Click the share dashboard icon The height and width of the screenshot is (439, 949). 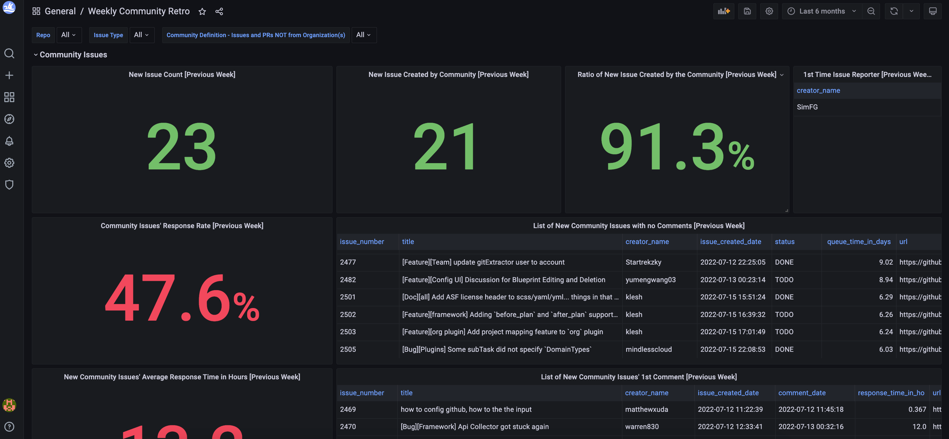tap(219, 11)
